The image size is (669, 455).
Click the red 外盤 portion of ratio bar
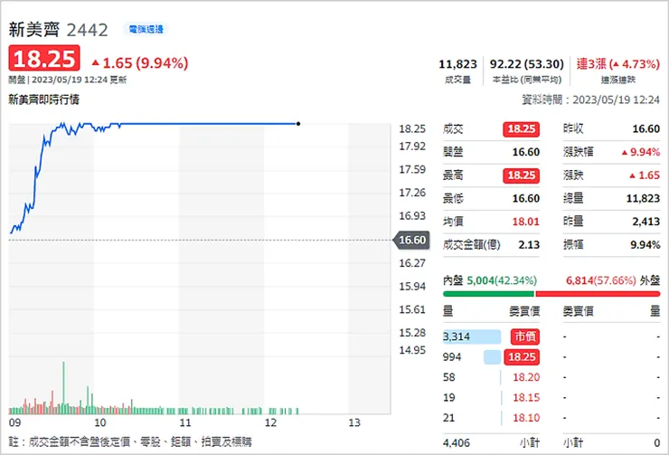tap(597, 292)
